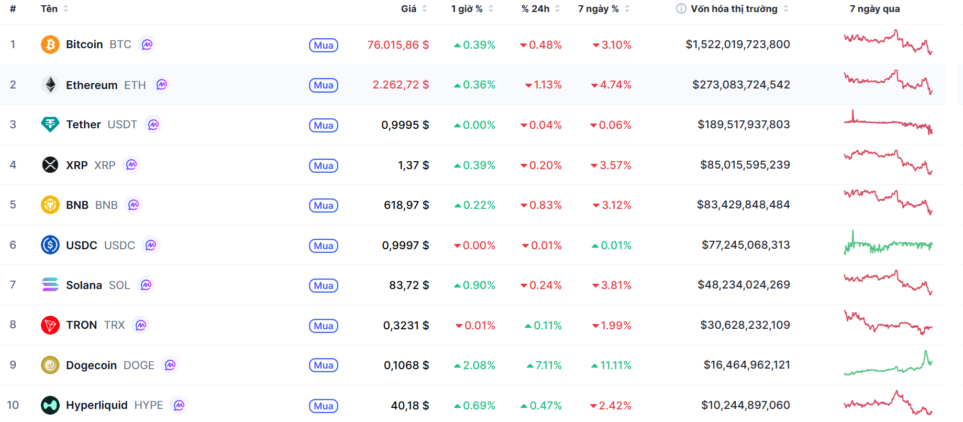Sort the table by Giá column

(409, 8)
